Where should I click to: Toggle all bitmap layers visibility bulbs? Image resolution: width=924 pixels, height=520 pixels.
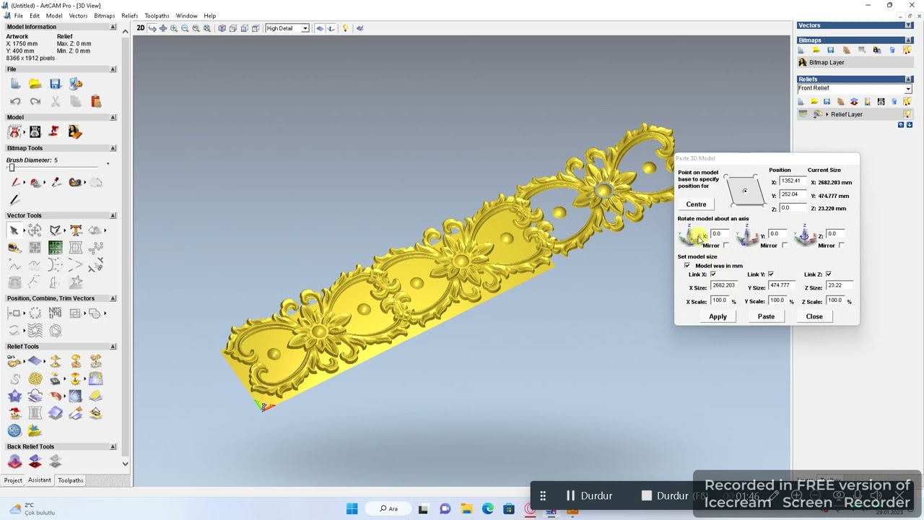tap(907, 51)
